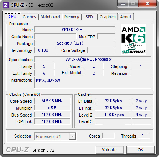Screen dimensions: 159x157
Task: Click the empty Level 3 size field
Action: point(113,121)
